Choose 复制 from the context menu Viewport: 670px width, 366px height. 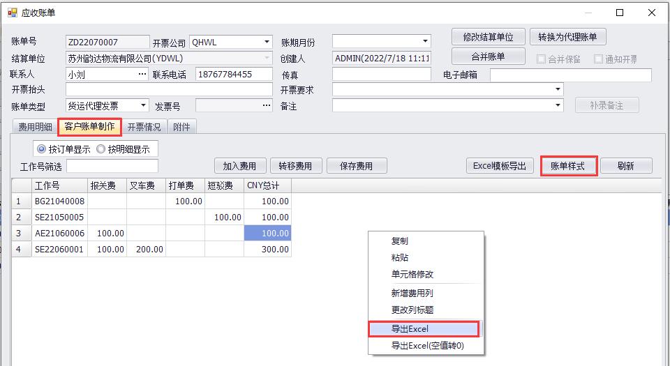click(426, 241)
